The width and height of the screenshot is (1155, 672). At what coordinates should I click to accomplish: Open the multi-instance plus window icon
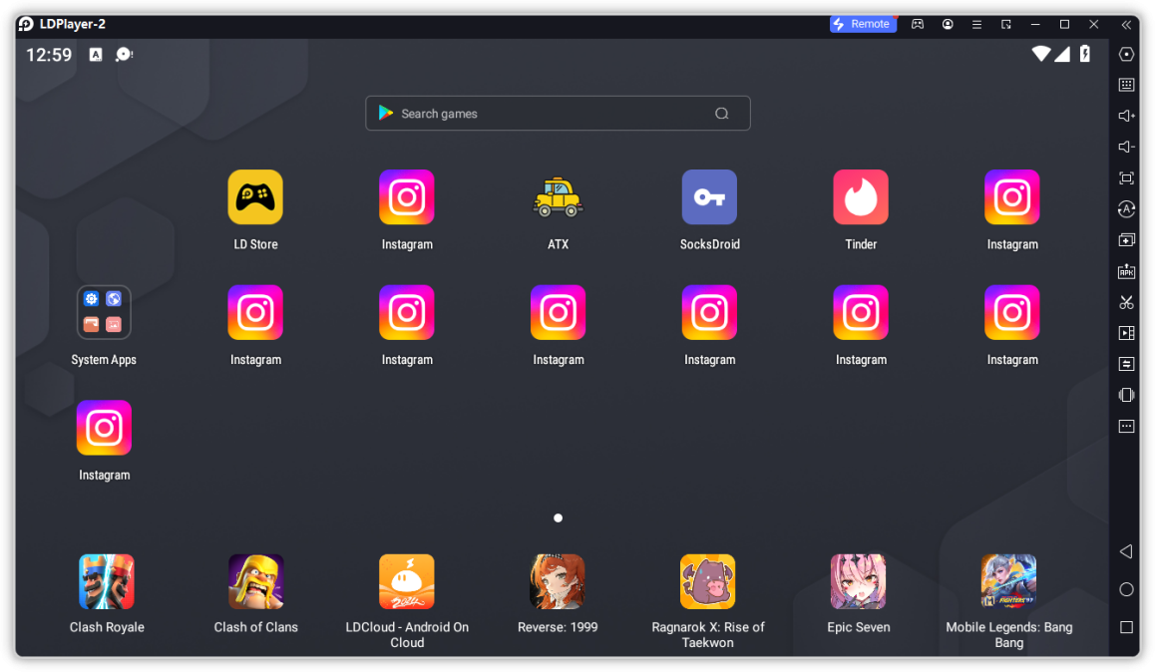pos(1126,240)
